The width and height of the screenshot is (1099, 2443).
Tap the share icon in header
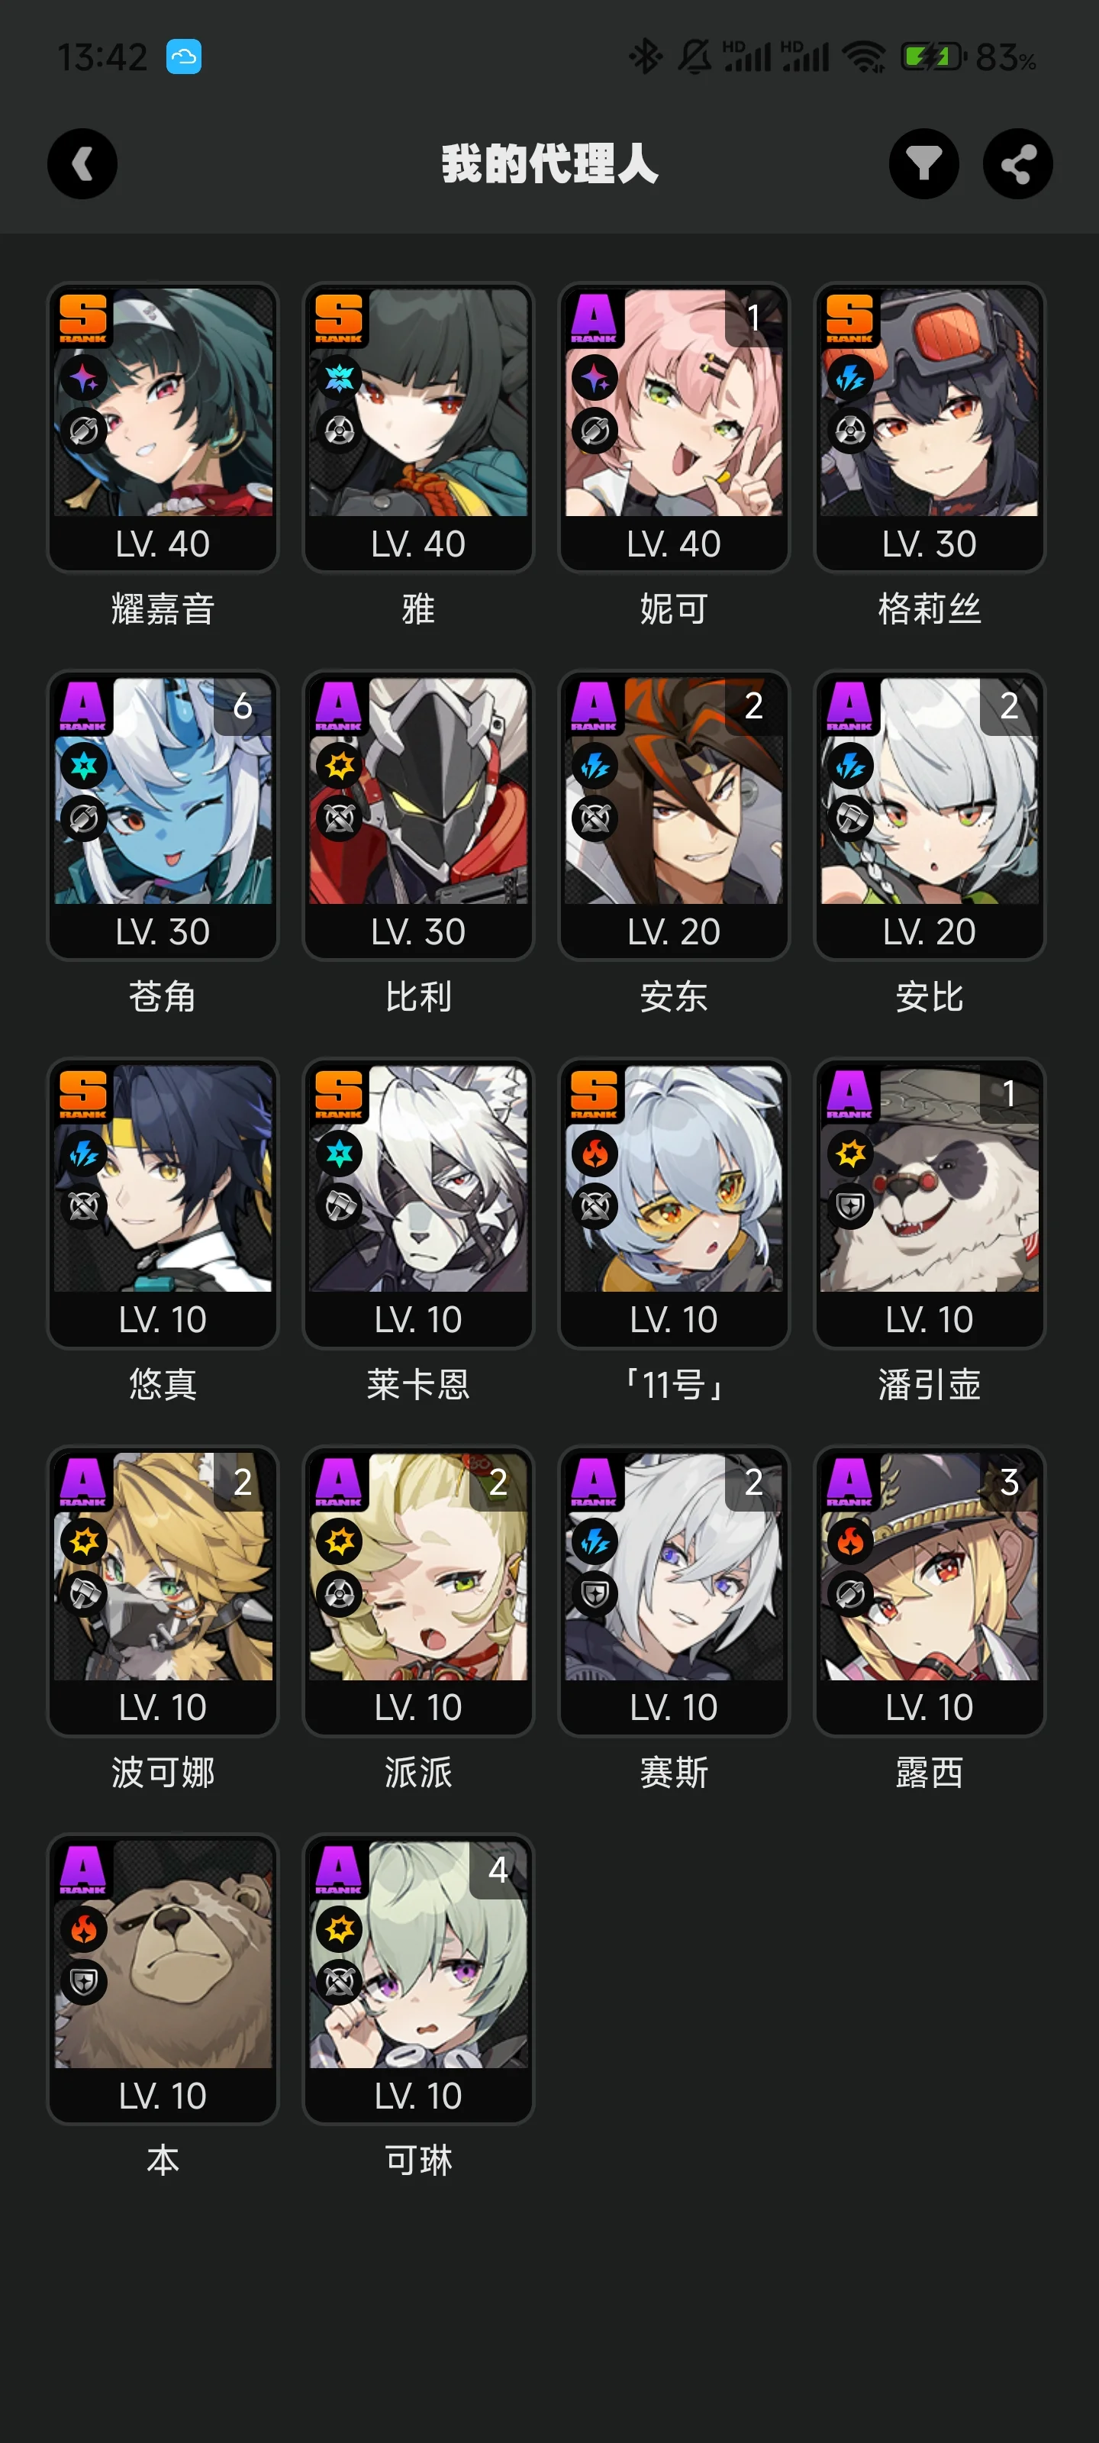point(1017,164)
